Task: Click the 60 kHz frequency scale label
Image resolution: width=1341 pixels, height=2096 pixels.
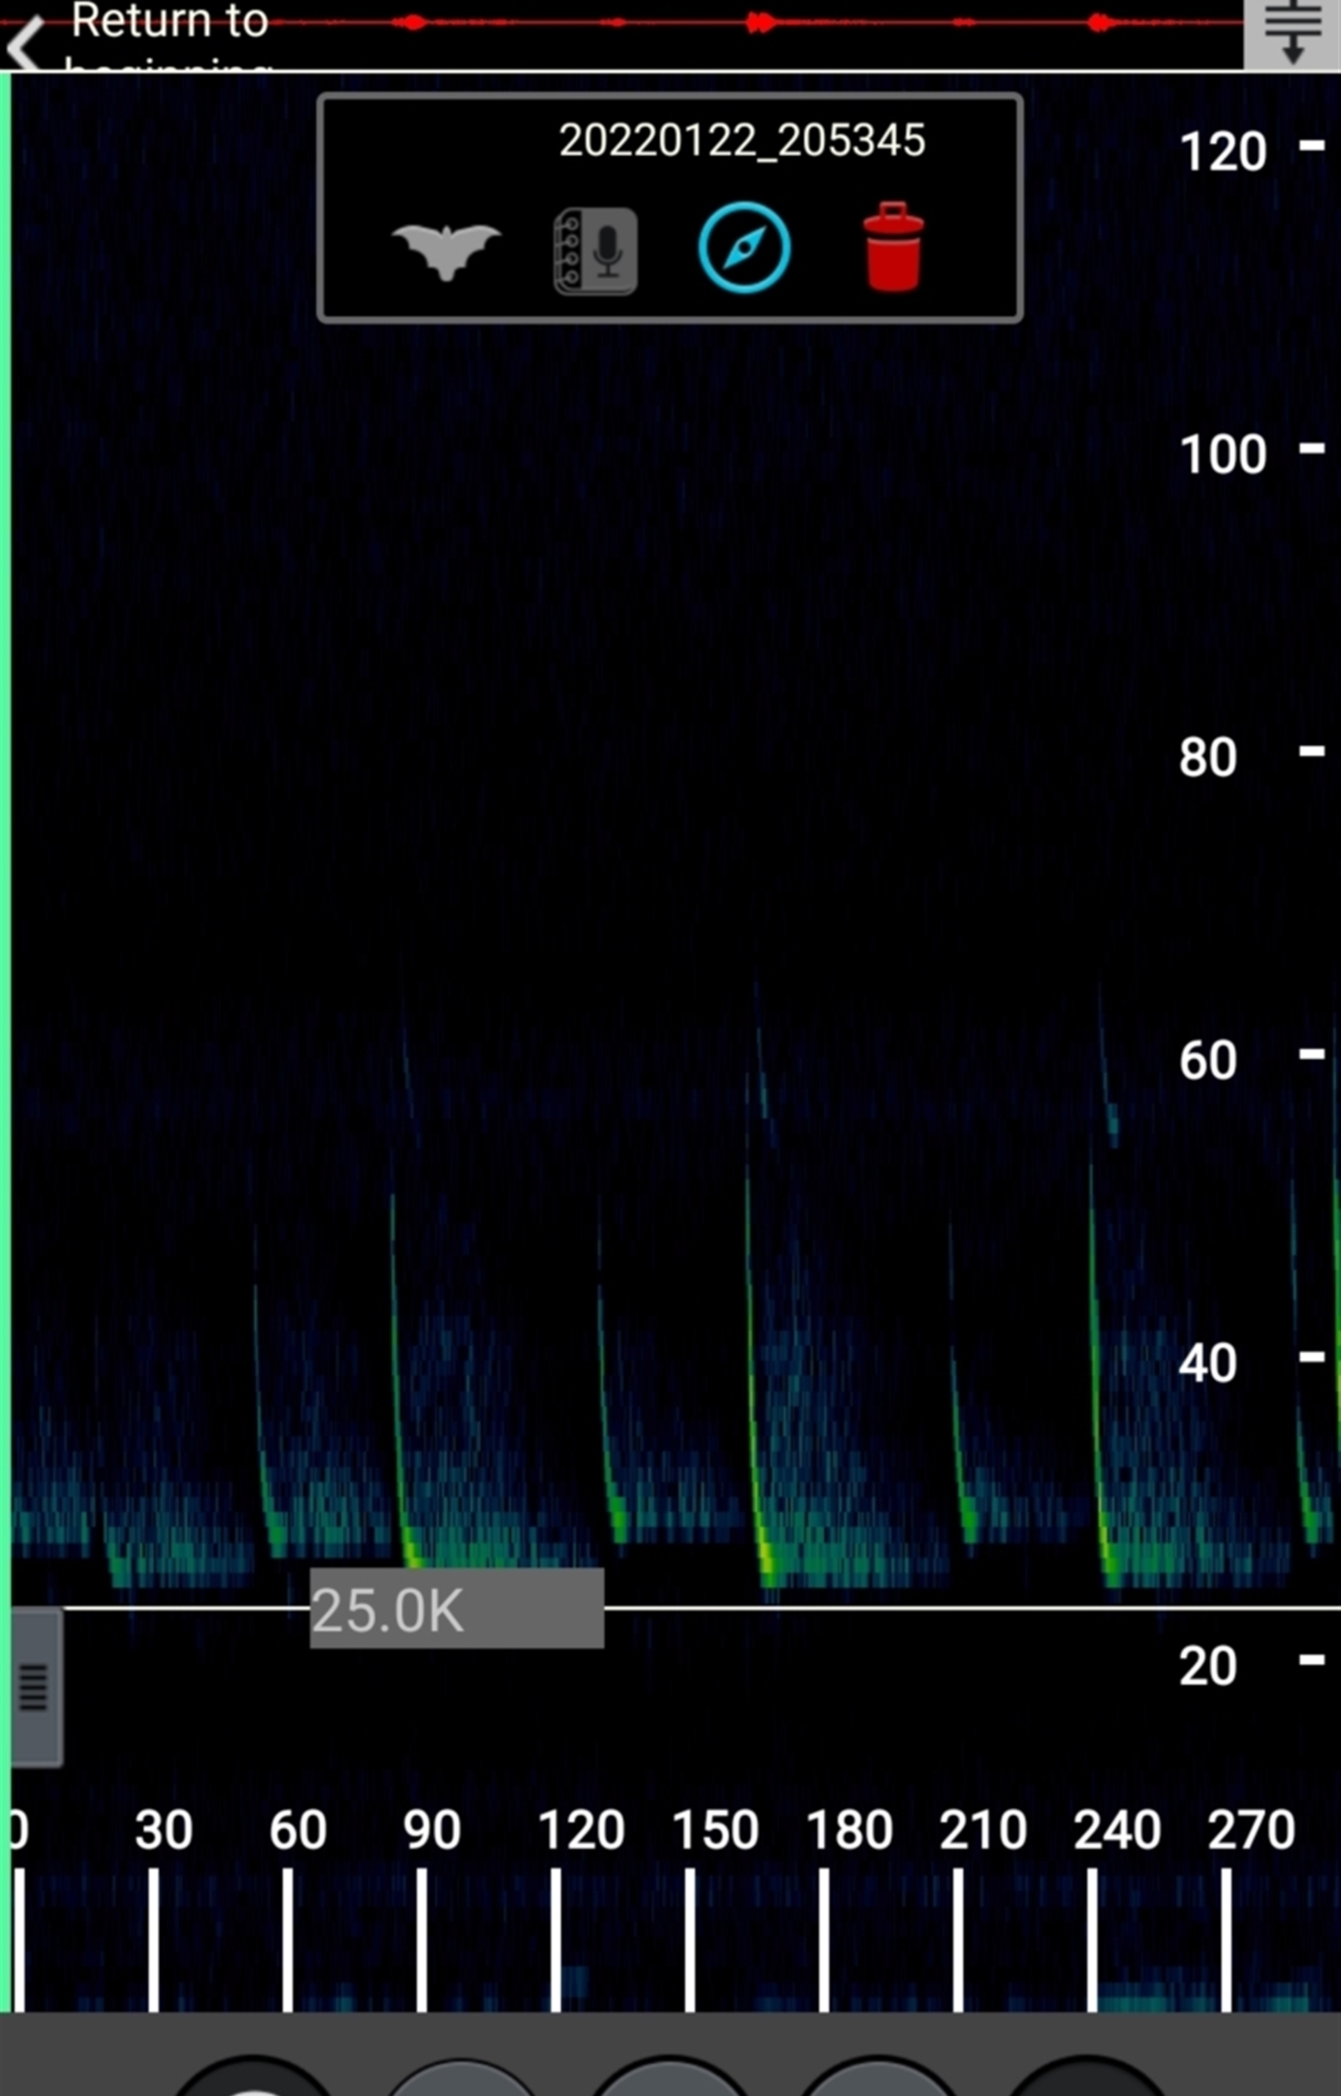Action: tap(1208, 1061)
